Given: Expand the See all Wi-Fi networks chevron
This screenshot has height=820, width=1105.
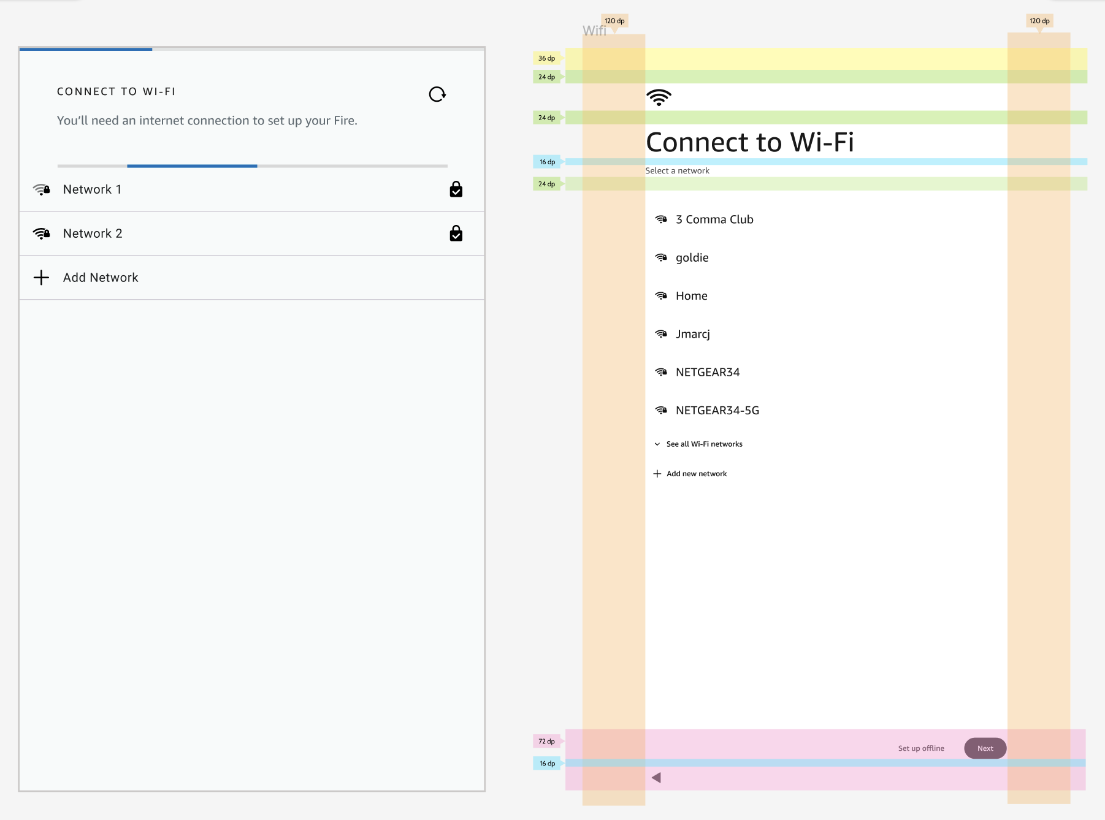Looking at the screenshot, I should (657, 444).
